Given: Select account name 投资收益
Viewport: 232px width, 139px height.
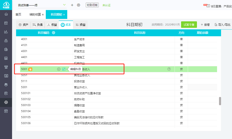Looking at the screenshot, I should click(x=79, y=81).
